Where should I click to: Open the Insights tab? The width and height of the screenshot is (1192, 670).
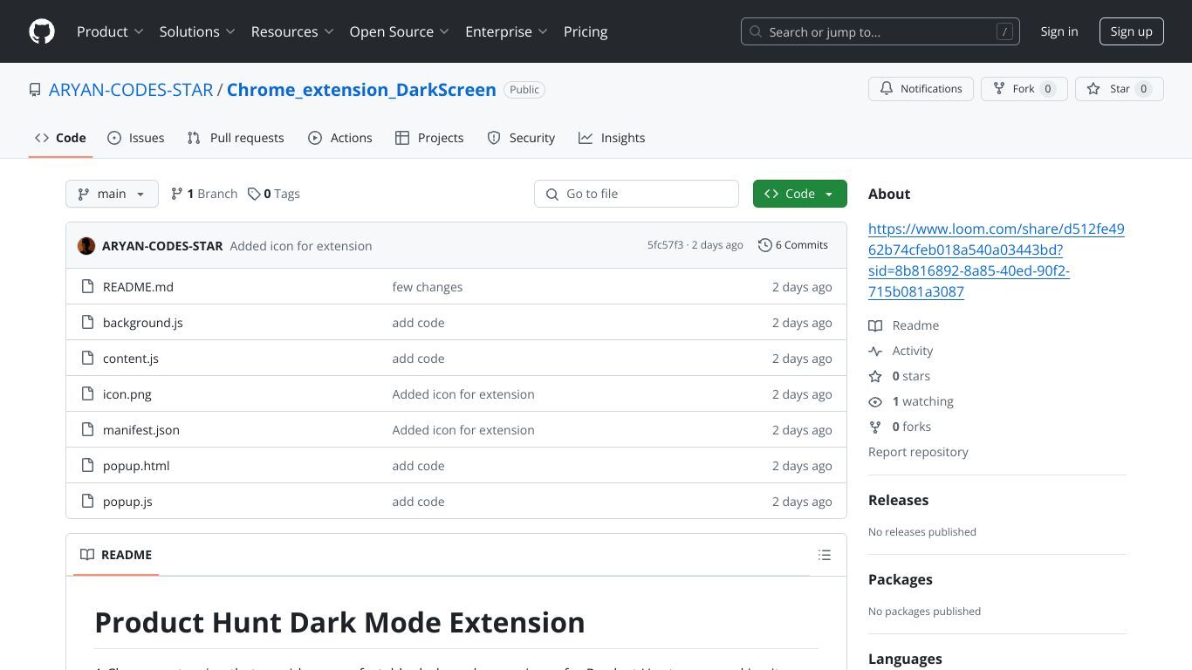pos(612,138)
